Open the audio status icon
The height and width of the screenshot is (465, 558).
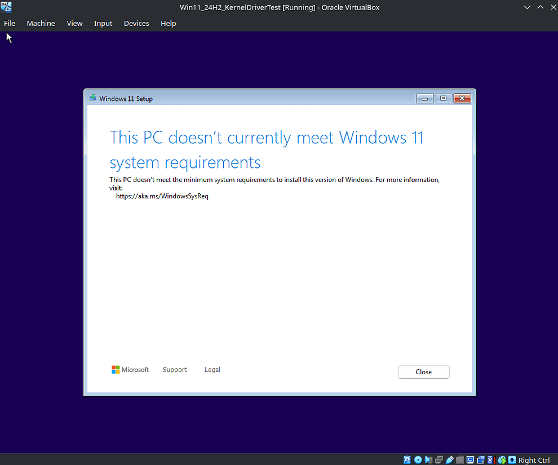[x=428, y=459]
